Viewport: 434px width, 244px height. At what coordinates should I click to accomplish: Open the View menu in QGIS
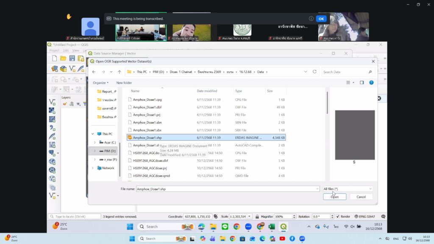[x=75, y=50]
